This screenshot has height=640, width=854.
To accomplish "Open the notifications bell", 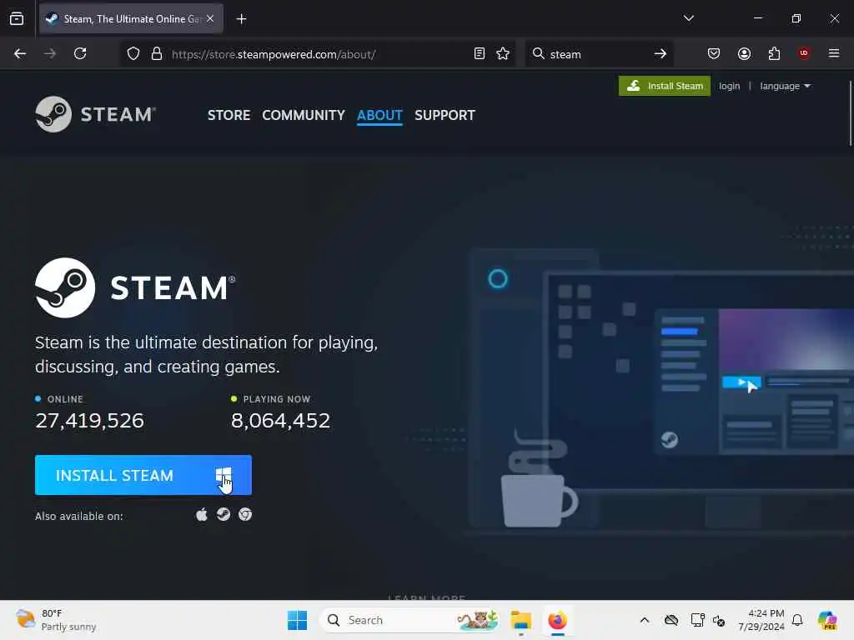I will click(797, 620).
